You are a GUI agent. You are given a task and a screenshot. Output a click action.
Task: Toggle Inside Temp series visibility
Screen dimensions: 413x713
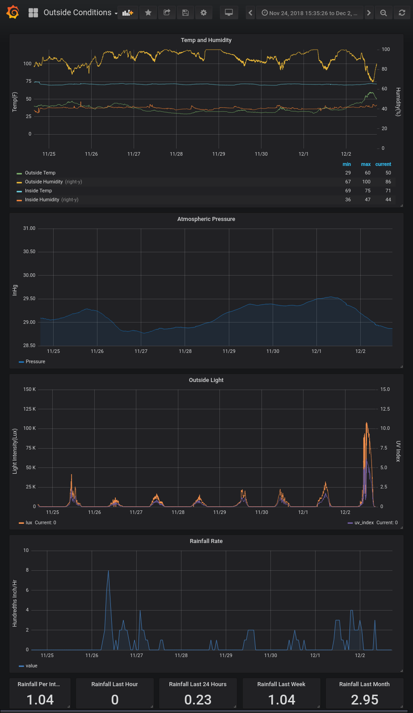pos(38,191)
